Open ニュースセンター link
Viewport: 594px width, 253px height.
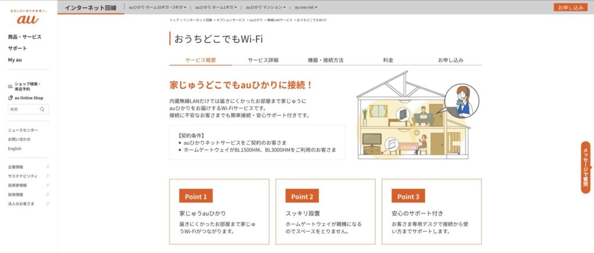pos(23,130)
